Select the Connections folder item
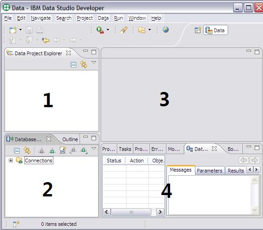 [39, 161]
